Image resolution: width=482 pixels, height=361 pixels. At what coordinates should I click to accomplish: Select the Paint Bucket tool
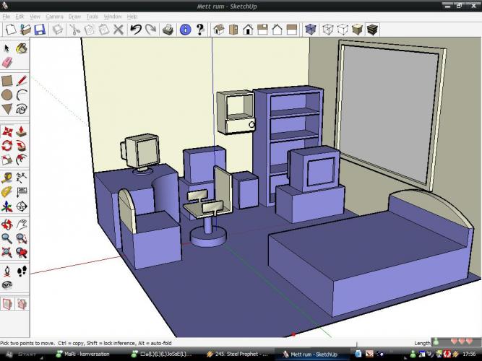(22, 48)
